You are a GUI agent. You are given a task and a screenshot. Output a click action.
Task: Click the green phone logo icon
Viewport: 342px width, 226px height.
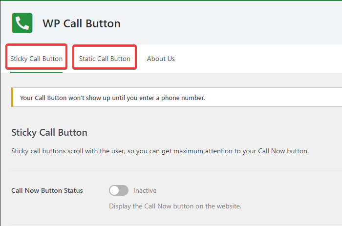tap(22, 23)
